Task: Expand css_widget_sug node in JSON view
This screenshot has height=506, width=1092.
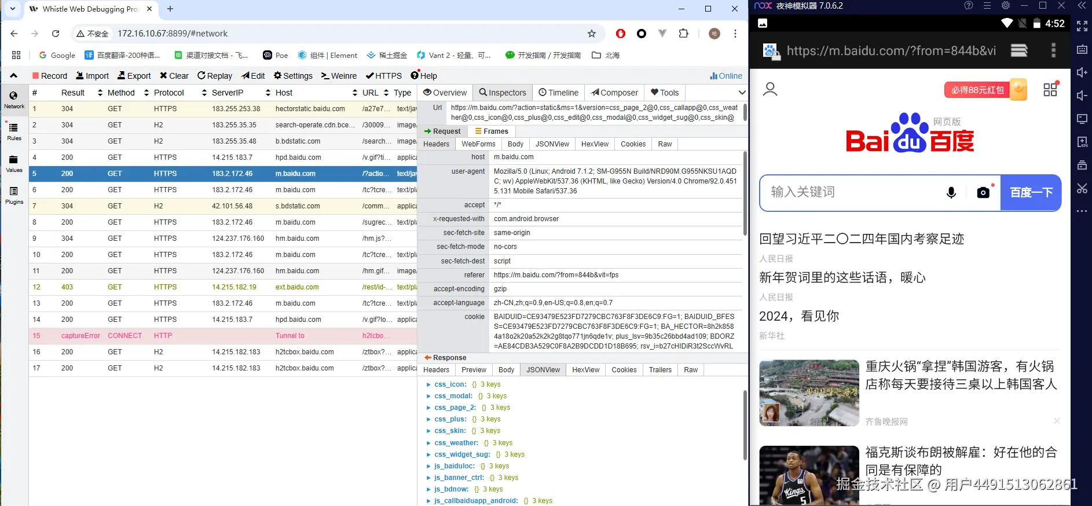Action: [x=428, y=454]
